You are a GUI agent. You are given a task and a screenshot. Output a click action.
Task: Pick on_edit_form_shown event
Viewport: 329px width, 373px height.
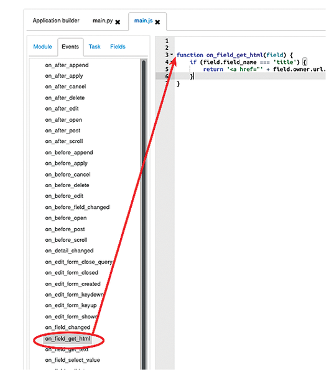point(72,317)
